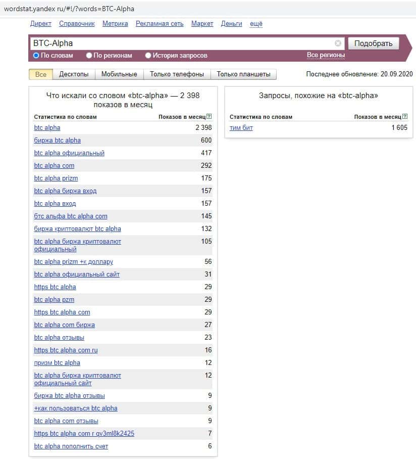Click the '600' count for биржа btc alpha
Viewport: 416px width, 459px height.
(x=206, y=140)
